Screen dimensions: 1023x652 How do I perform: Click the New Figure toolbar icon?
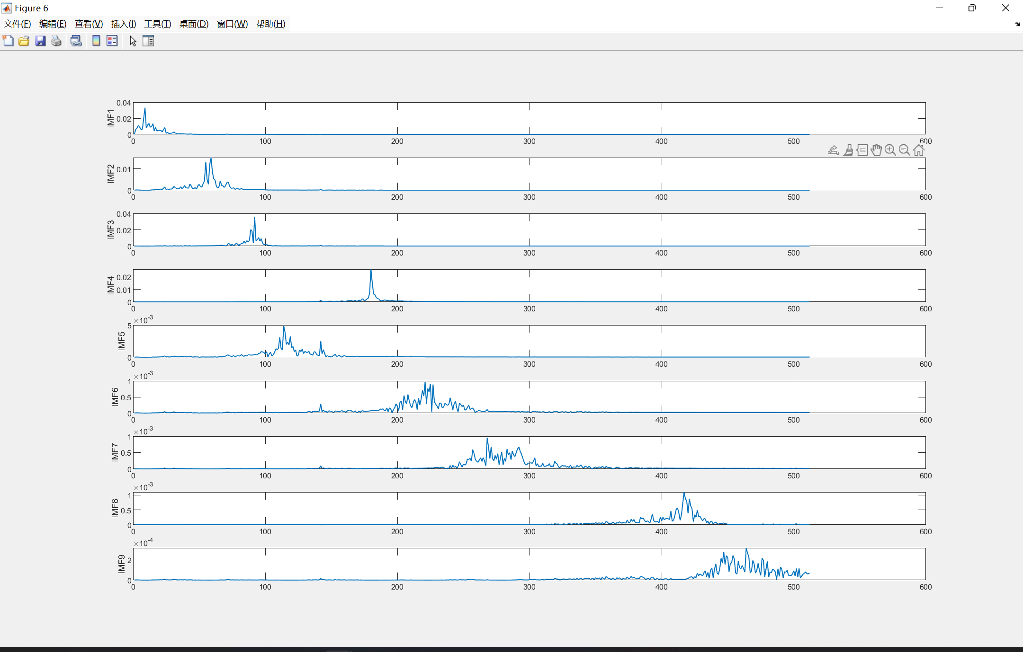(8, 41)
